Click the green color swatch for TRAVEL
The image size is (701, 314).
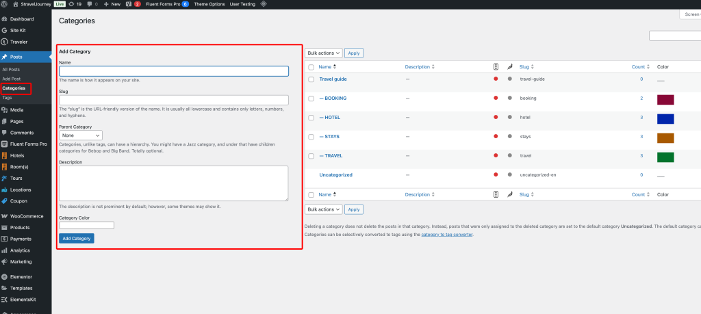(665, 157)
